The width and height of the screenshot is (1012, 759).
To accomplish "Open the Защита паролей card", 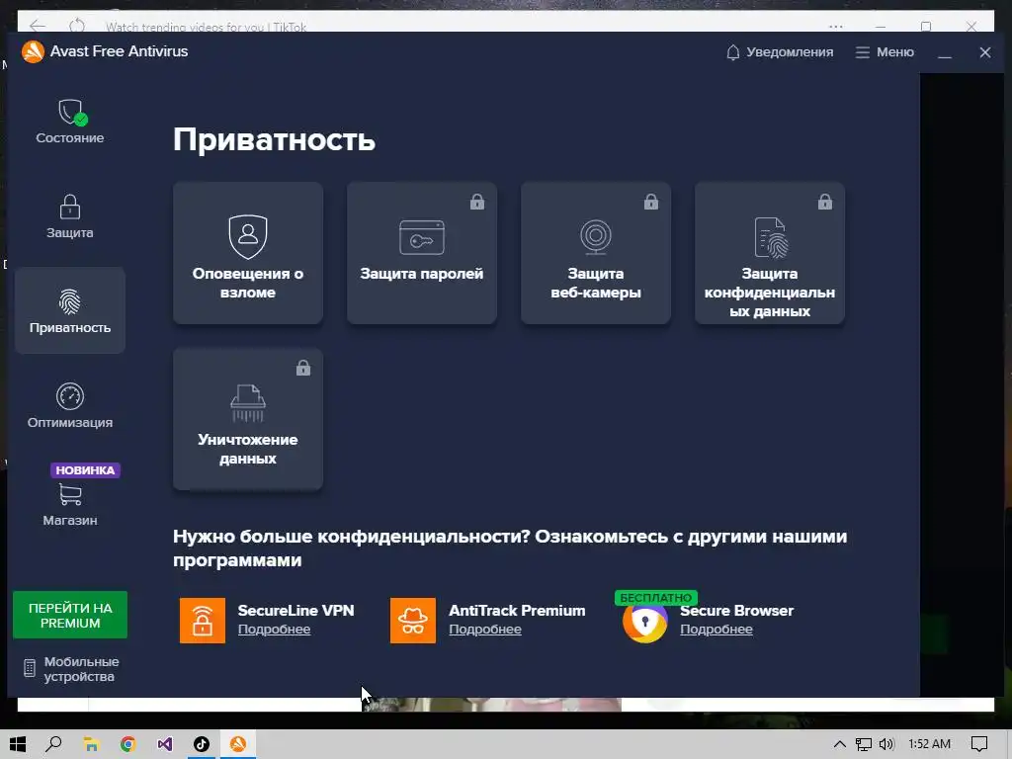I will click(x=422, y=253).
